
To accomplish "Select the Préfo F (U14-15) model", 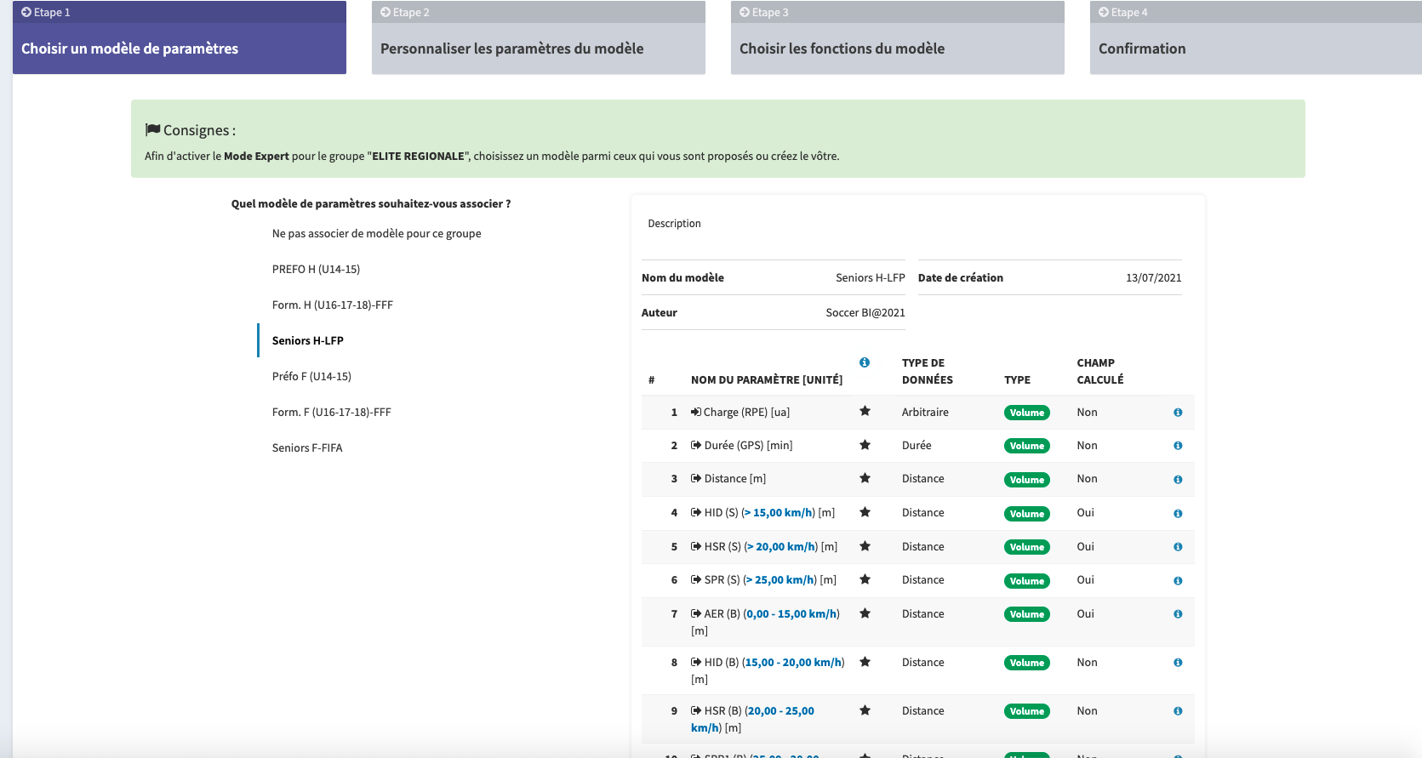I will coord(311,376).
